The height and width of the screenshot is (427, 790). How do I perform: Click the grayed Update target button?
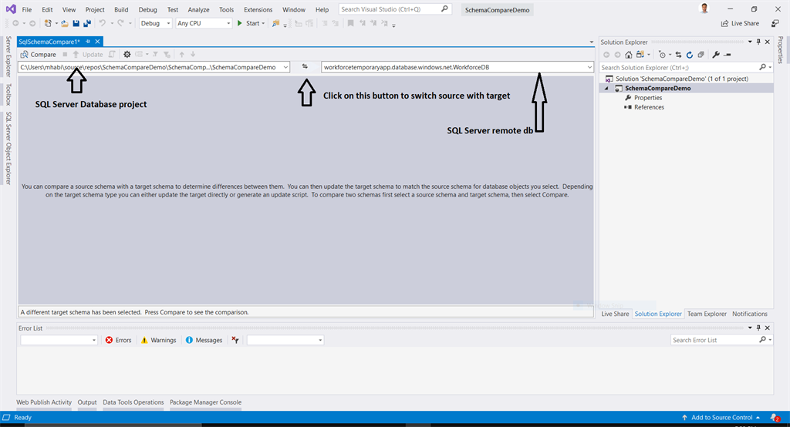click(88, 55)
